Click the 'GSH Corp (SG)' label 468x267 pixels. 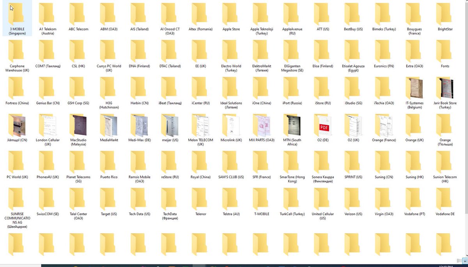[x=78, y=103]
